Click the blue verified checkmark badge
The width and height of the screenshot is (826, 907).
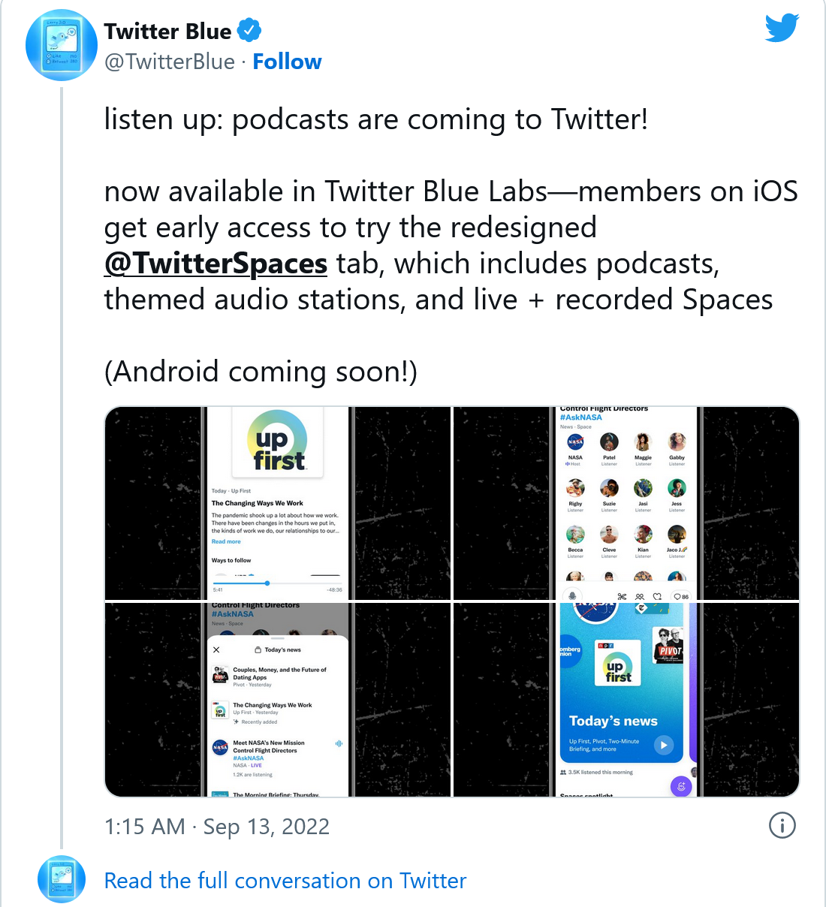(249, 31)
